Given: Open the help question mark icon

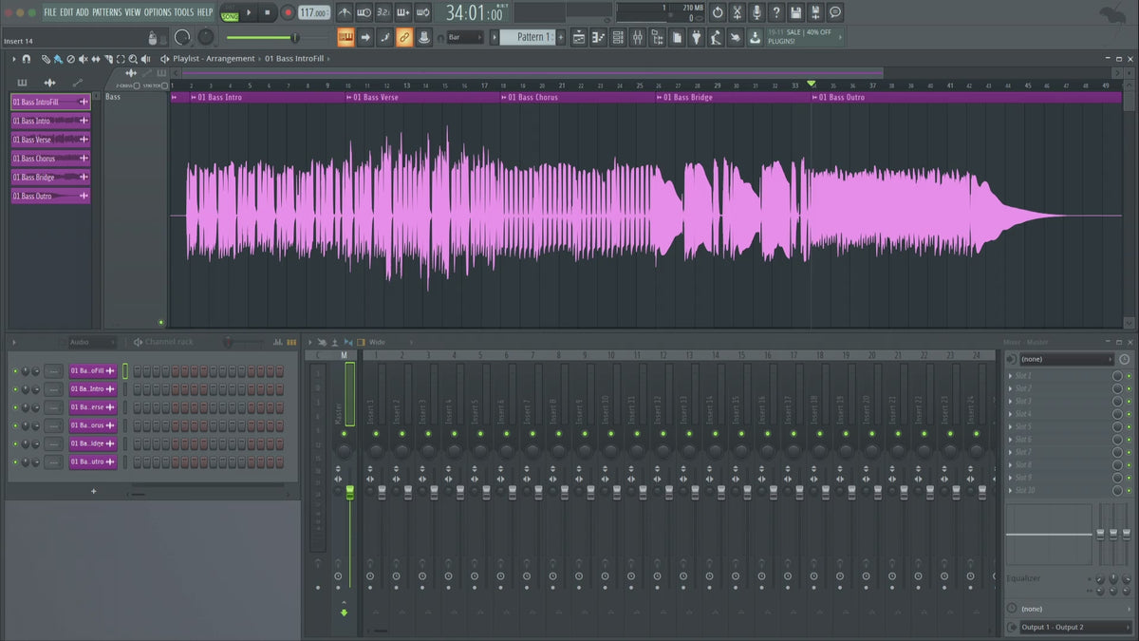Looking at the screenshot, I should tap(776, 13).
